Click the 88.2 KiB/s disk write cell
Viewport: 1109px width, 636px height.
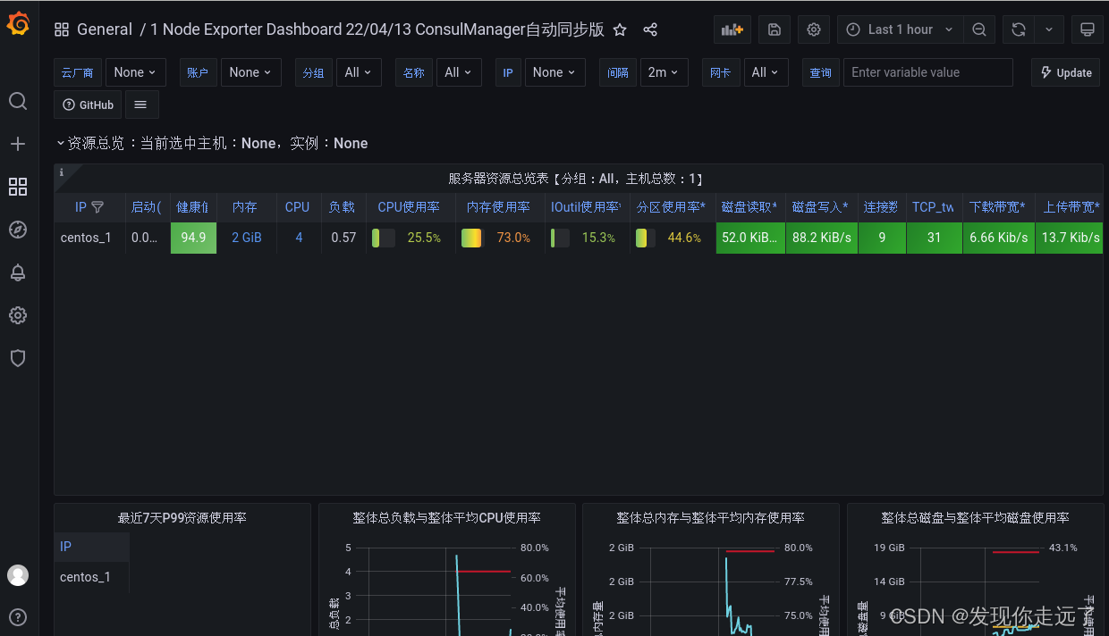click(822, 238)
